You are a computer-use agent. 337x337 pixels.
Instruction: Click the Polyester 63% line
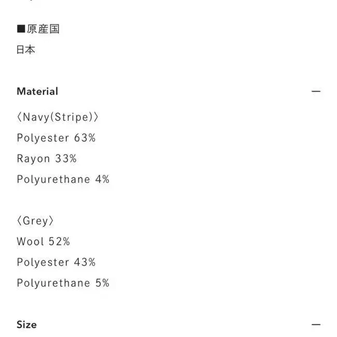click(56, 138)
